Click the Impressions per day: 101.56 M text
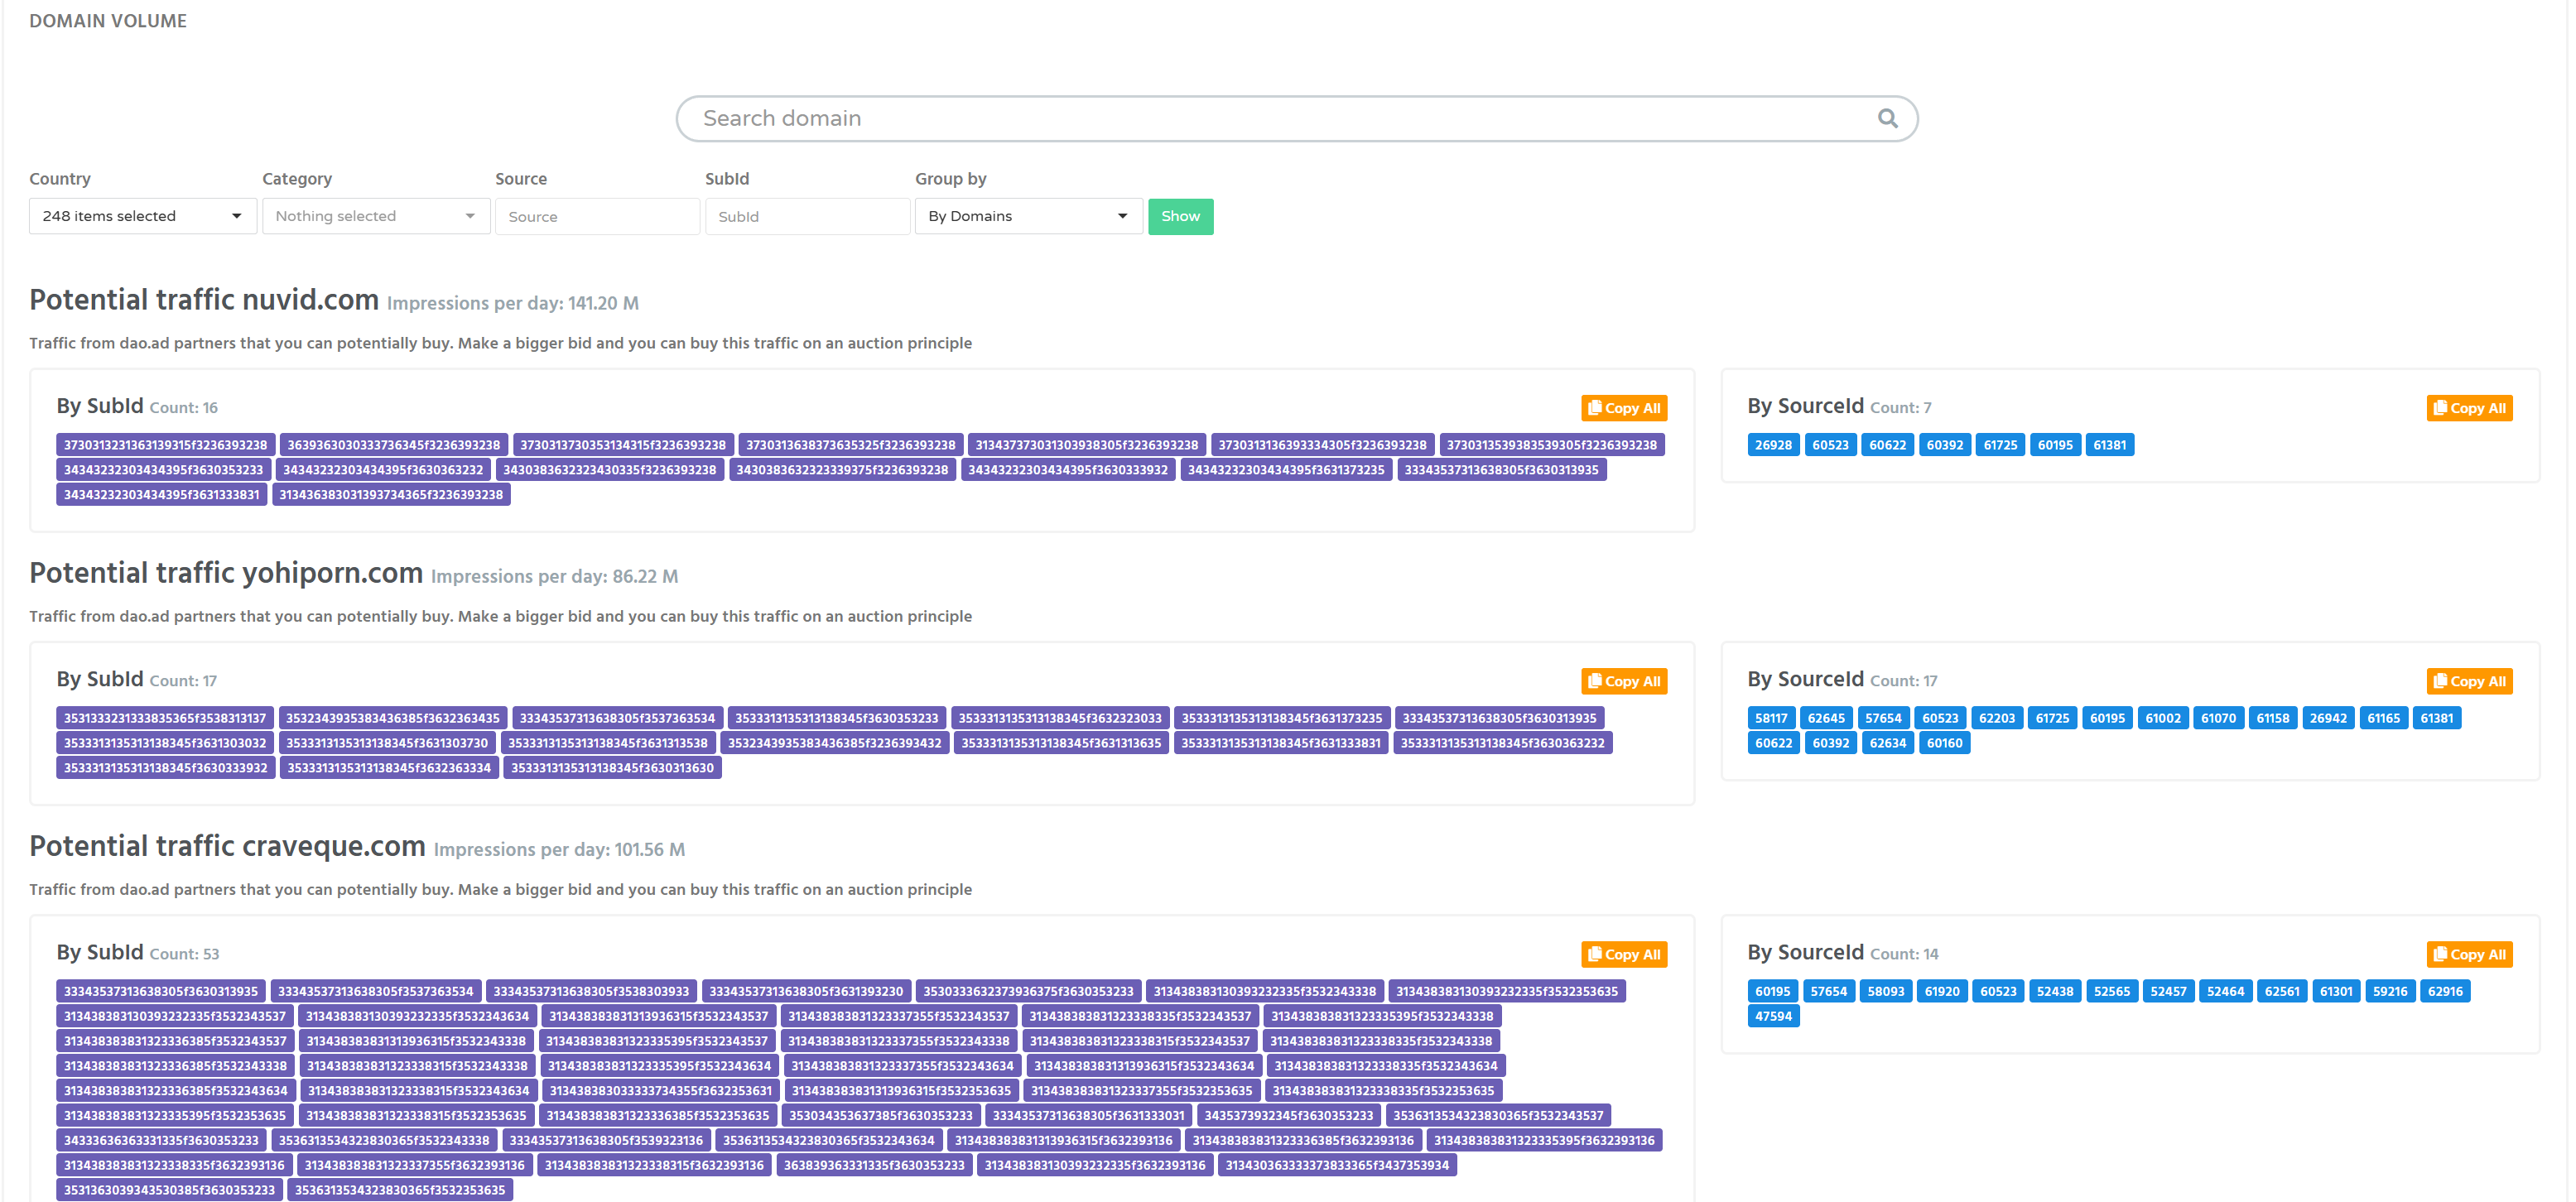 pyautogui.click(x=559, y=849)
